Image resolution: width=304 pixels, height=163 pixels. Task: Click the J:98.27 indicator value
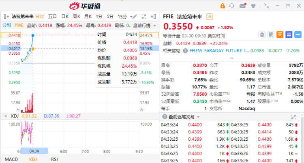pos(73,116)
